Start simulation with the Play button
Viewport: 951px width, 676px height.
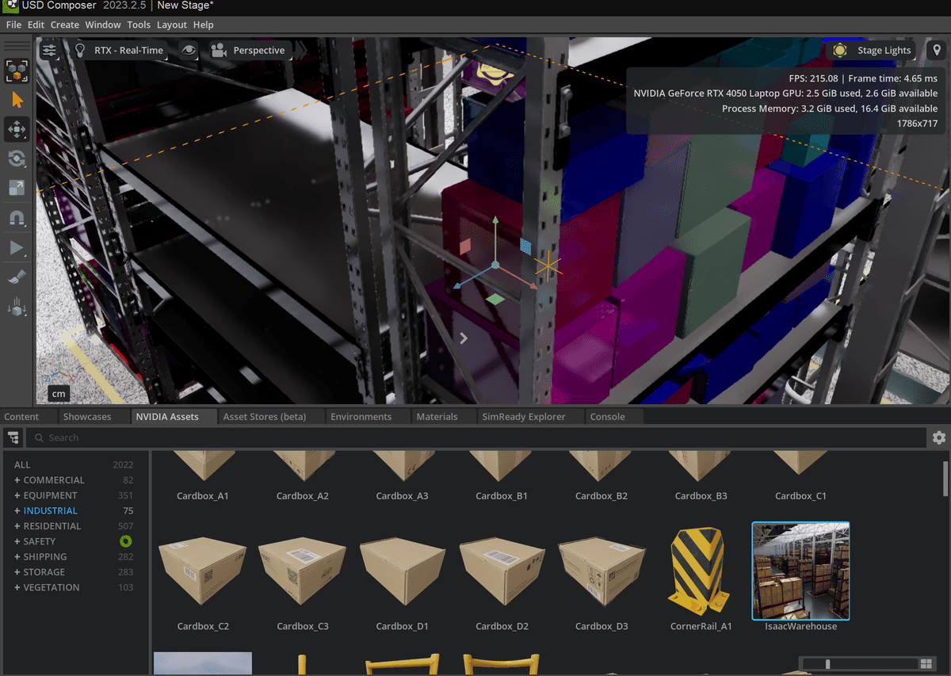tap(17, 248)
